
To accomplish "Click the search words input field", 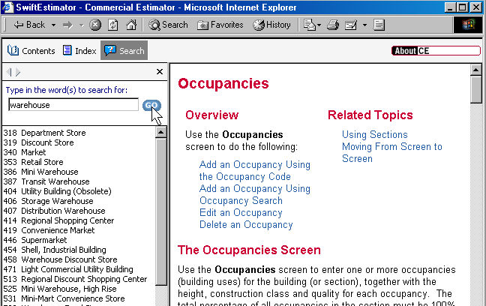I will coord(73,105).
